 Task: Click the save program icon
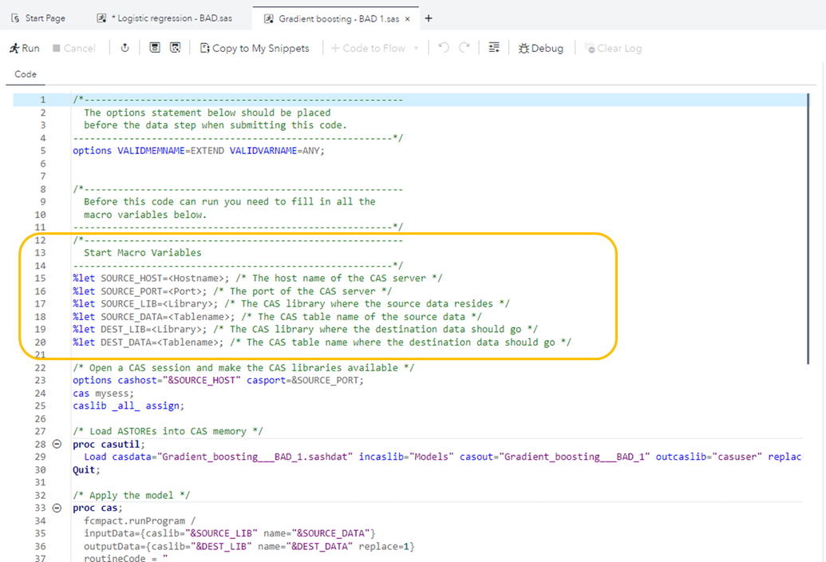[x=155, y=49]
